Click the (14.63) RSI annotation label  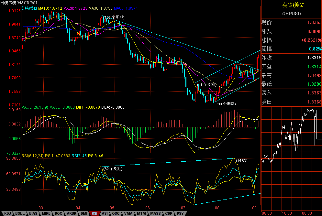pos(241,160)
